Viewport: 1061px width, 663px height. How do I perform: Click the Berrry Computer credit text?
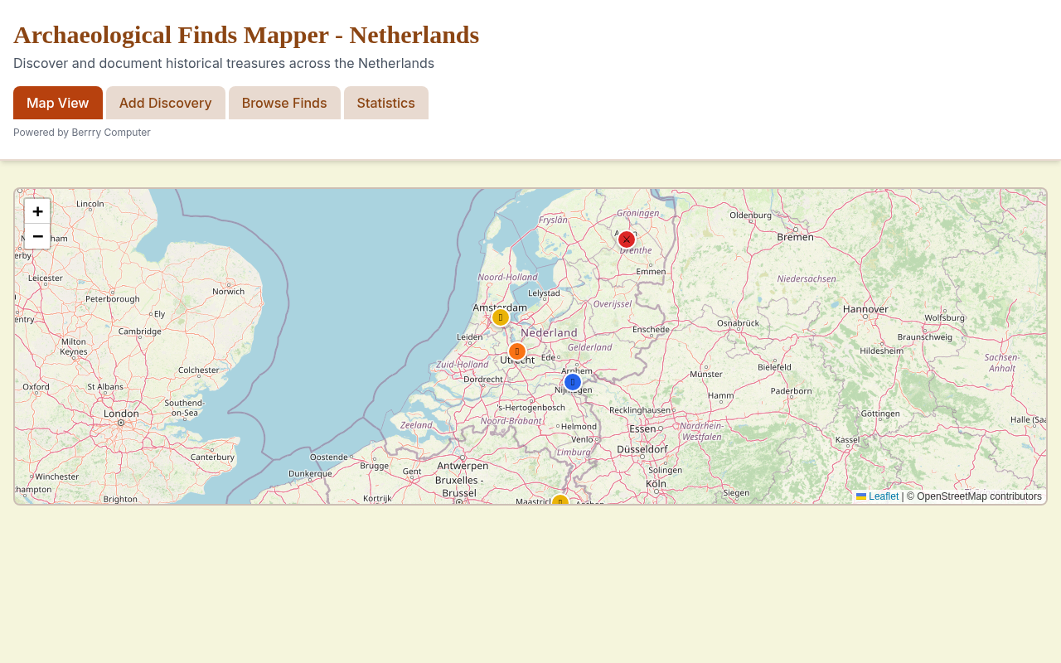pyautogui.click(x=110, y=131)
